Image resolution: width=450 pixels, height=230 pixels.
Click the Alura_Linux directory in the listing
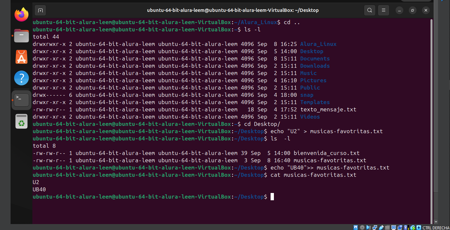318,44
